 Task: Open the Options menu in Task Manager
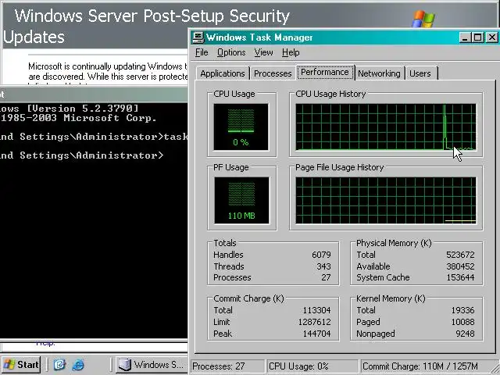click(231, 52)
